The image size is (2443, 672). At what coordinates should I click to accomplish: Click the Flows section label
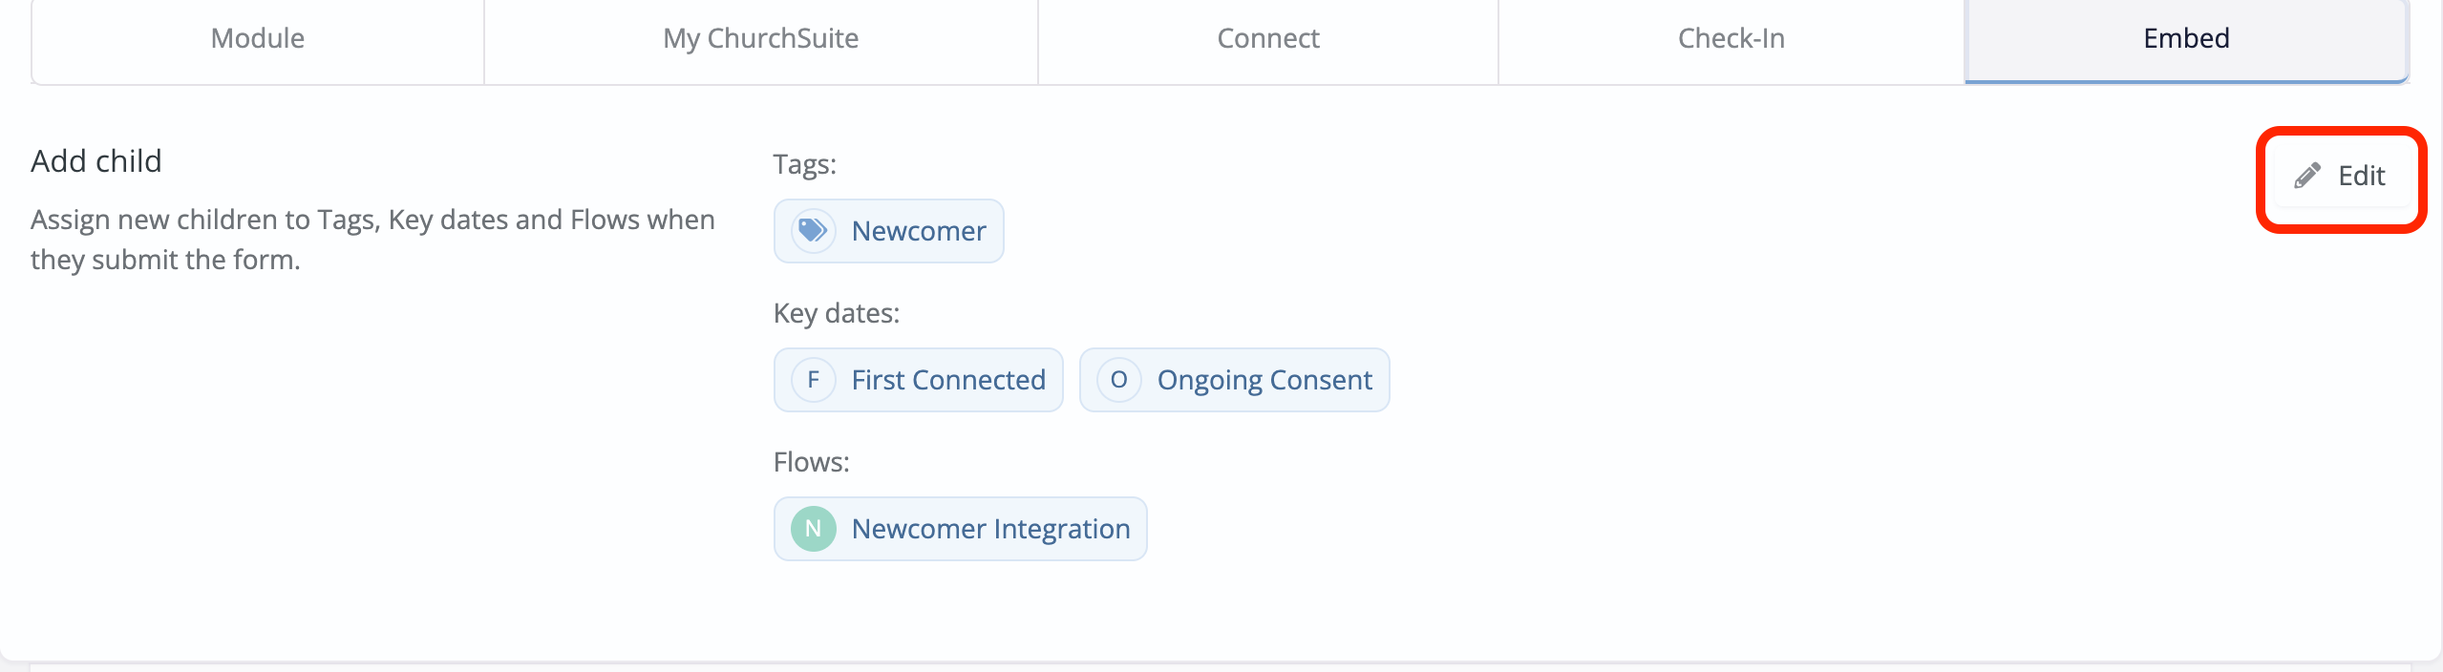pos(811,461)
